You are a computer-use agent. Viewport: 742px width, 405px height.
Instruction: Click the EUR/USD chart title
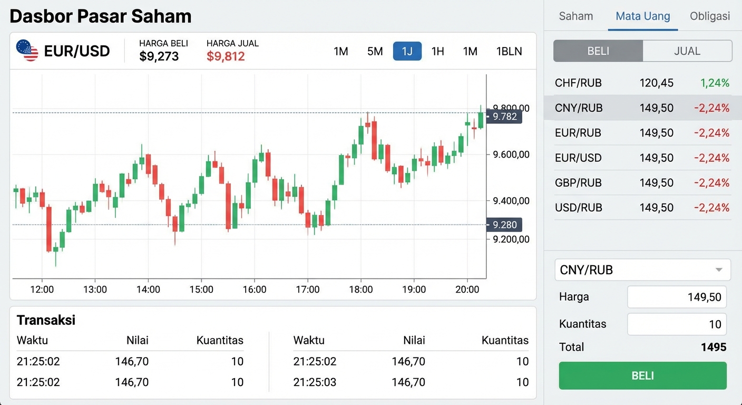77,51
